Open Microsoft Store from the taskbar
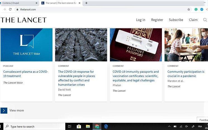The image size is (208, 130). [x=79, y=126]
